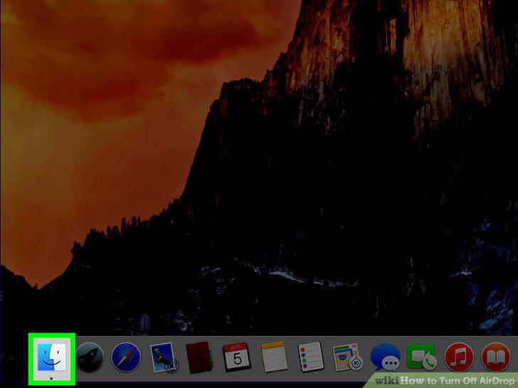Open Reminders list icon
This screenshot has height=388, width=518.
click(x=310, y=357)
